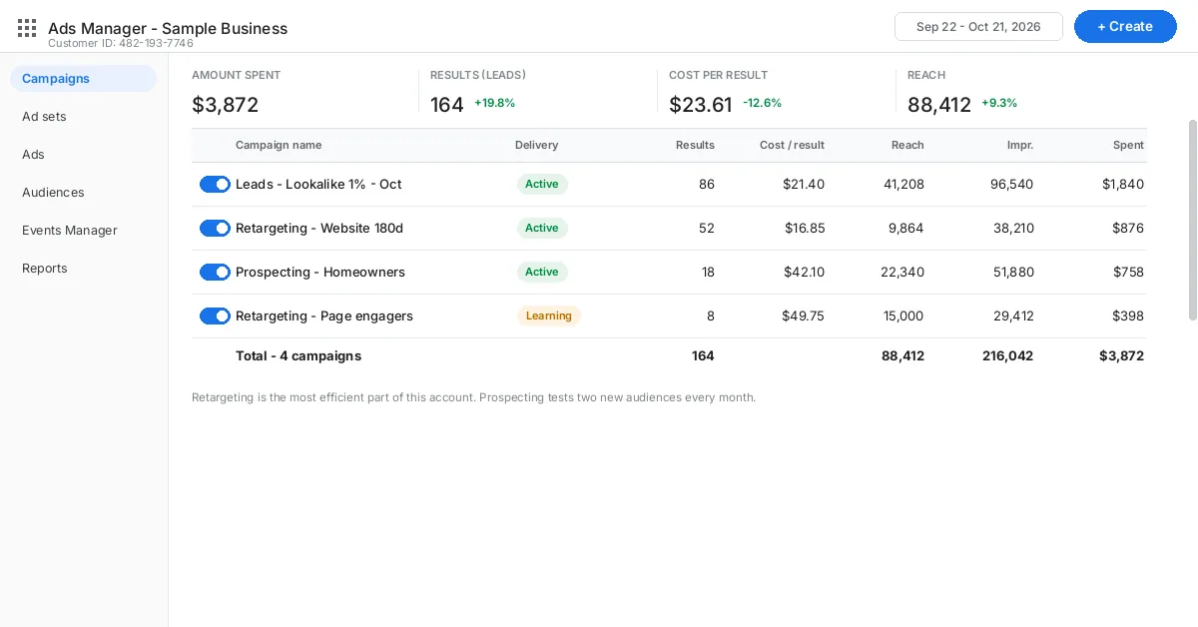Click the +19.8% results change indicator
This screenshot has width=1198, height=627.
click(x=495, y=103)
